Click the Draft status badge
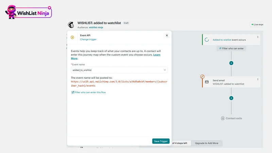The width and height of the screenshot is (272, 153). (126, 23)
